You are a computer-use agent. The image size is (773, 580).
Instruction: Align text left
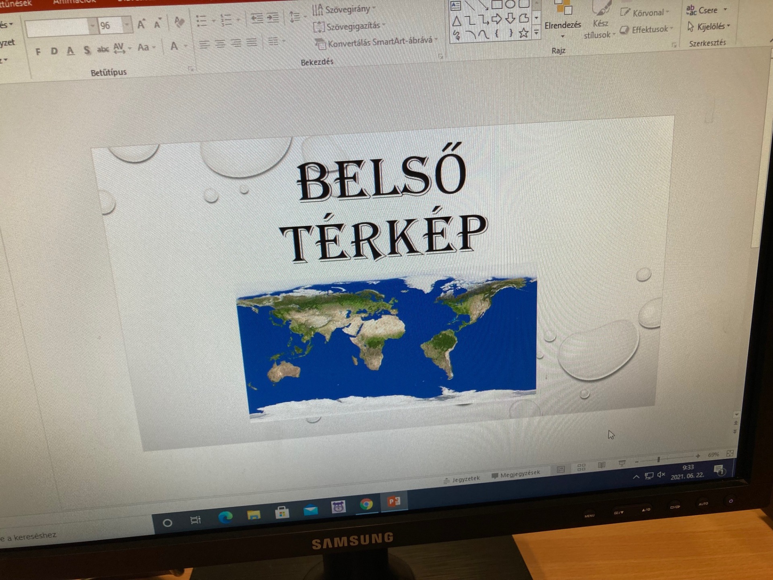tap(204, 44)
